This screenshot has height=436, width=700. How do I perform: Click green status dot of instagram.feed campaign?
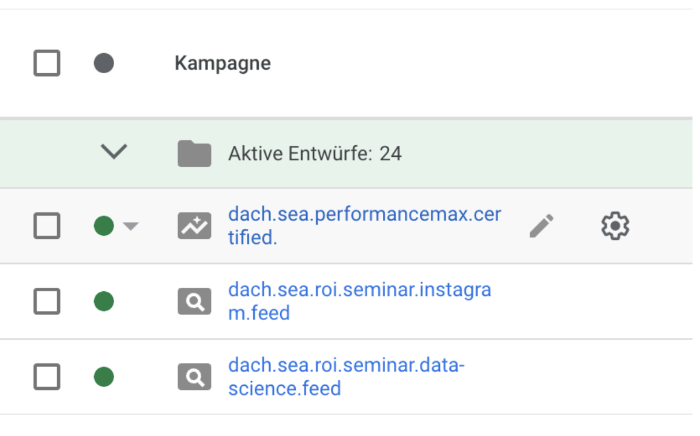(x=104, y=302)
